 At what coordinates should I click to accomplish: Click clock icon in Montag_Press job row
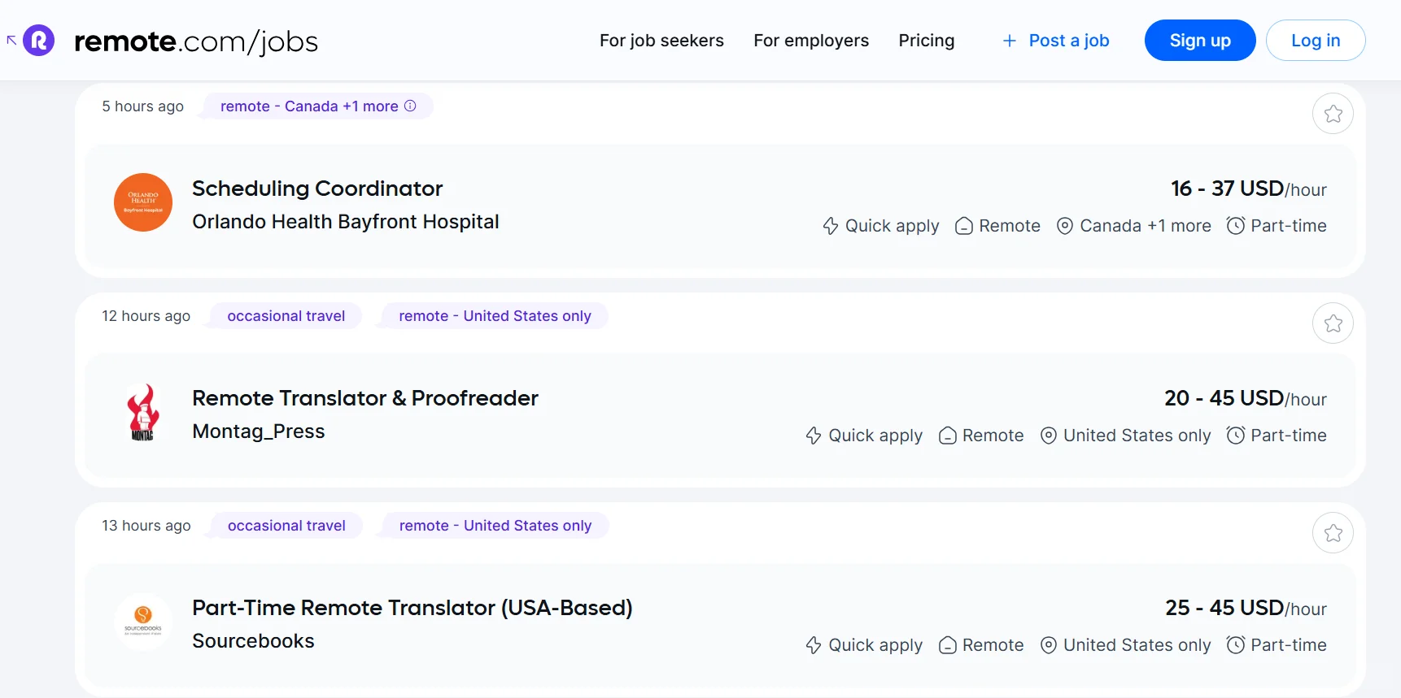click(1236, 436)
